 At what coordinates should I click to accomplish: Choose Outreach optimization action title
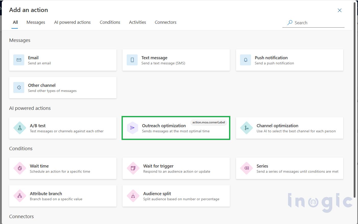164,126
